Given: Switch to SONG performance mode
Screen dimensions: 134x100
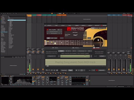Looking at the screenshot, I should click(96, 48).
